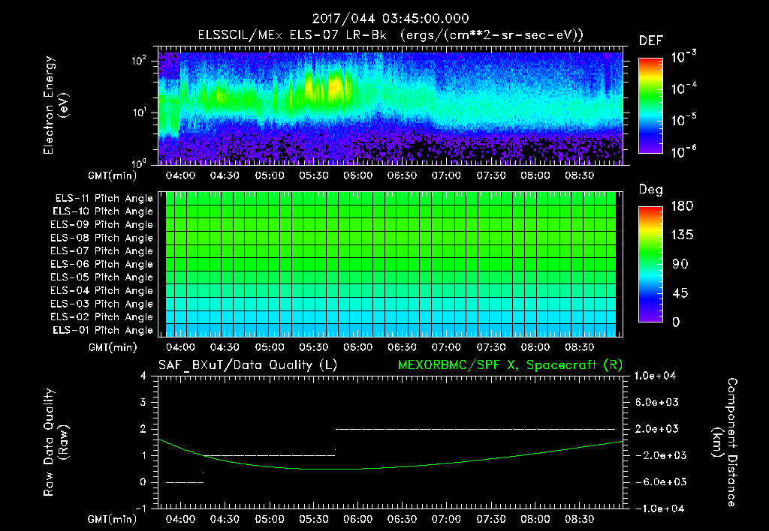Click the green MEXORBMC/SPF X, Spacecraft (R) title
Image resolution: width=769 pixels, height=531 pixels.
[x=510, y=365]
